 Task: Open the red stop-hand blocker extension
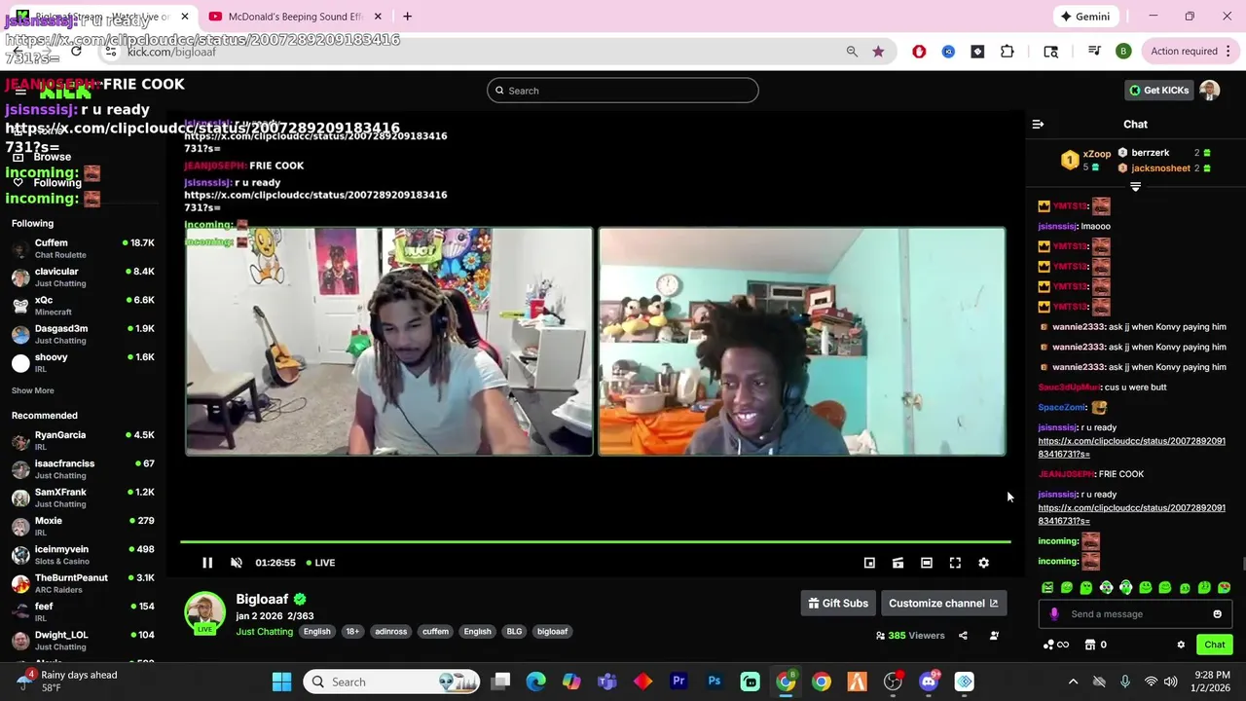coord(919,52)
